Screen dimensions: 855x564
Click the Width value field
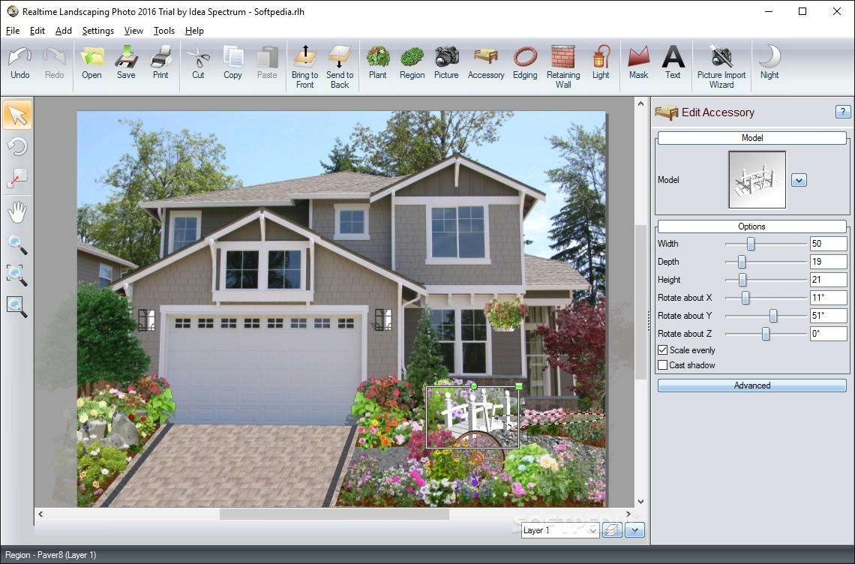pos(828,244)
